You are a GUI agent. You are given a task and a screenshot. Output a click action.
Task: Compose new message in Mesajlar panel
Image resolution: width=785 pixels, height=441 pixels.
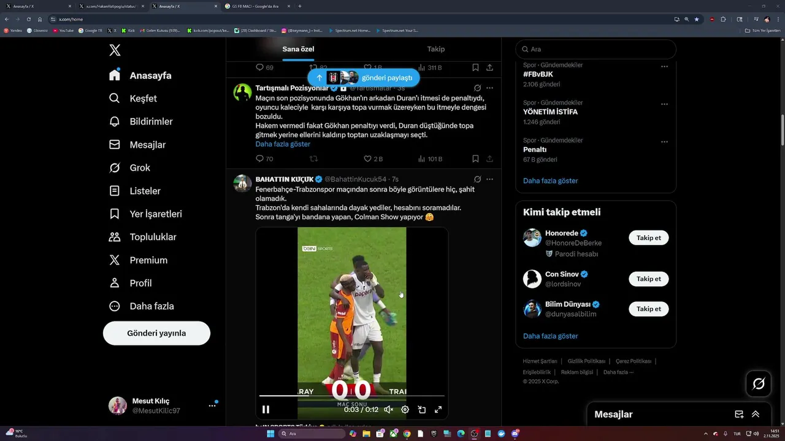coord(739,414)
